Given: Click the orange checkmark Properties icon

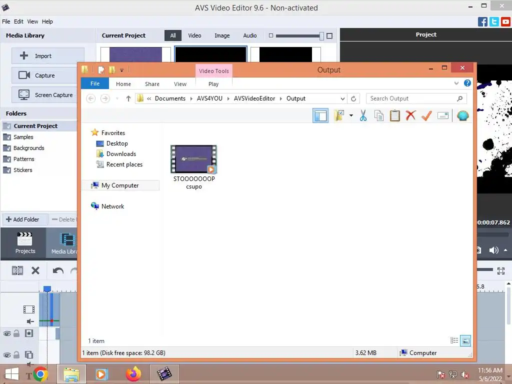Looking at the screenshot, I should point(426,115).
